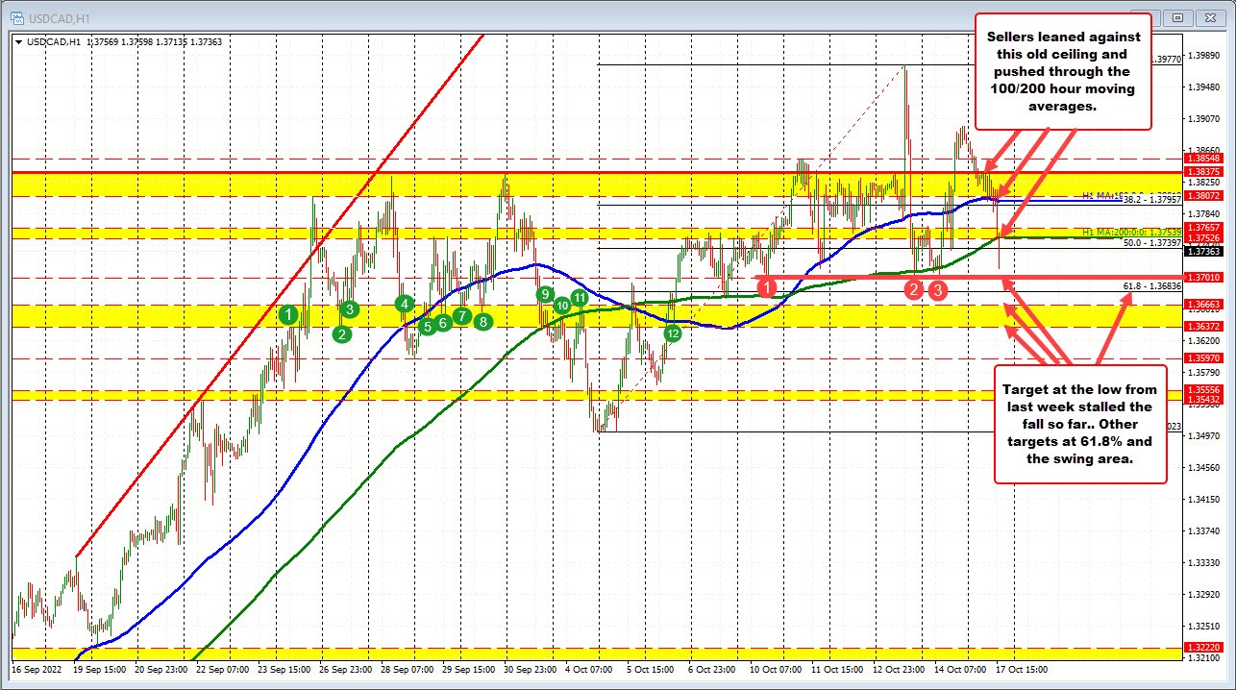Click the 16 Sep 2022 date label
1236x690 pixels.
point(35,668)
